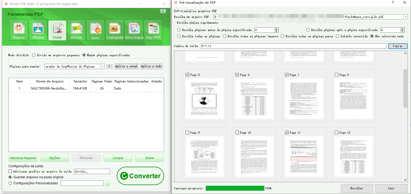
Task: Increase the páginas antes spinner value
Action: coord(276,29)
